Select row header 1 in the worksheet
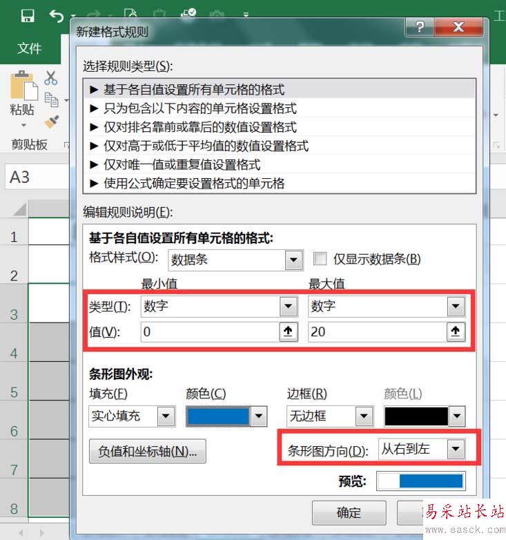The width and height of the screenshot is (506, 540). coord(14,231)
